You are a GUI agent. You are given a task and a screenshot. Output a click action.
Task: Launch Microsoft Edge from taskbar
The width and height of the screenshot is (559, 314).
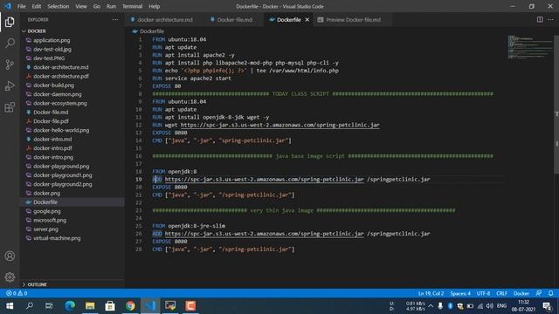pyautogui.click(x=70, y=306)
